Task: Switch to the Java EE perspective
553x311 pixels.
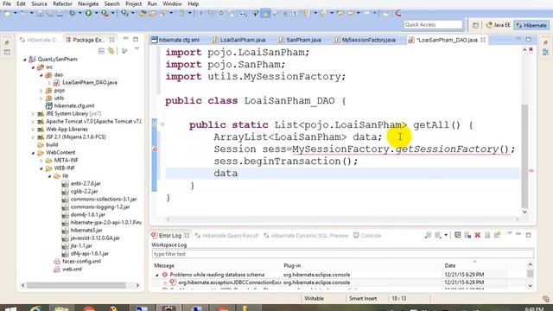Action: [499, 25]
